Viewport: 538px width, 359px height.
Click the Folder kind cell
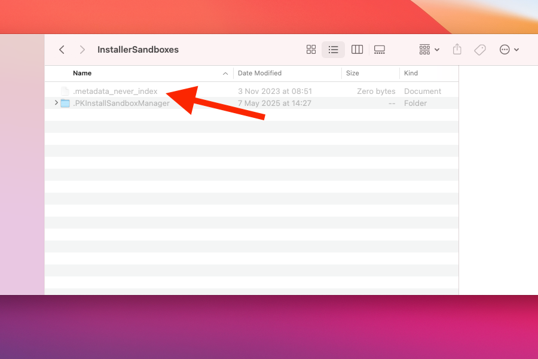415,104
